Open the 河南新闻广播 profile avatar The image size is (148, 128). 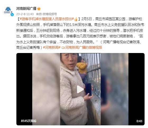(8, 11)
